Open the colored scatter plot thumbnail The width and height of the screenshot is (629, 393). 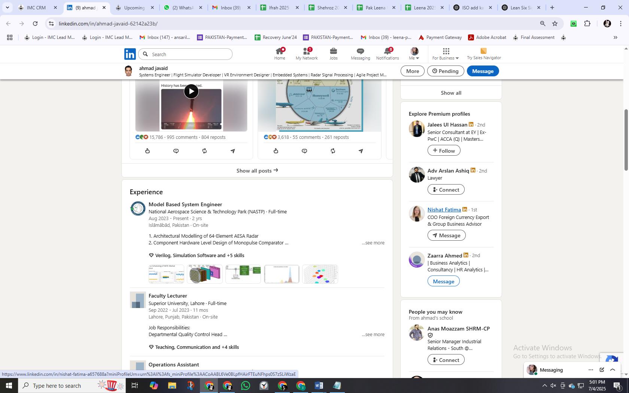(x=320, y=274)
